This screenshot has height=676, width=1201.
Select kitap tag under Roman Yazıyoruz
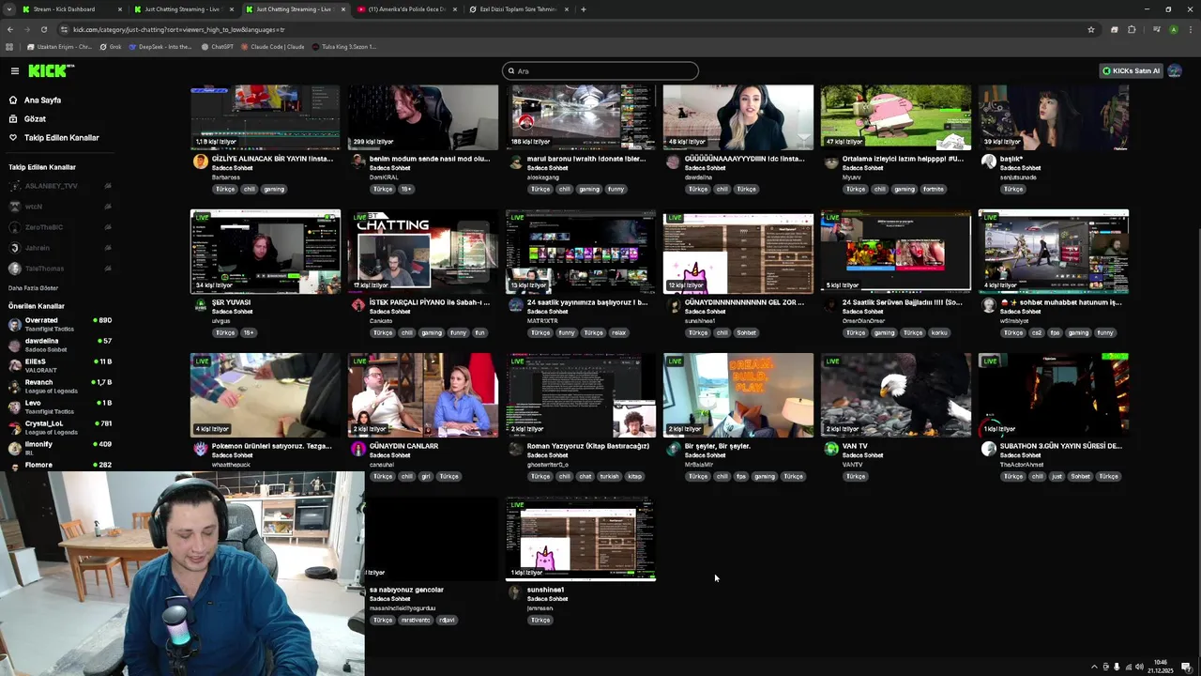(x=635, y=476)
